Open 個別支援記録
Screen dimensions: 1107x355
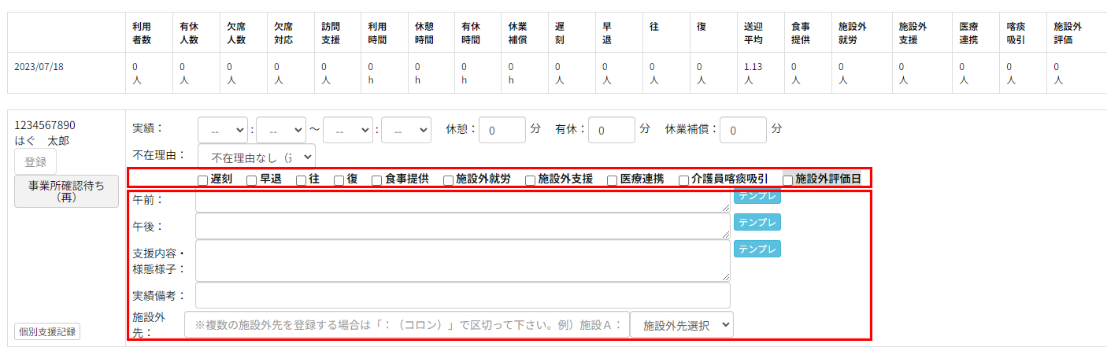[x=47, y=331]
